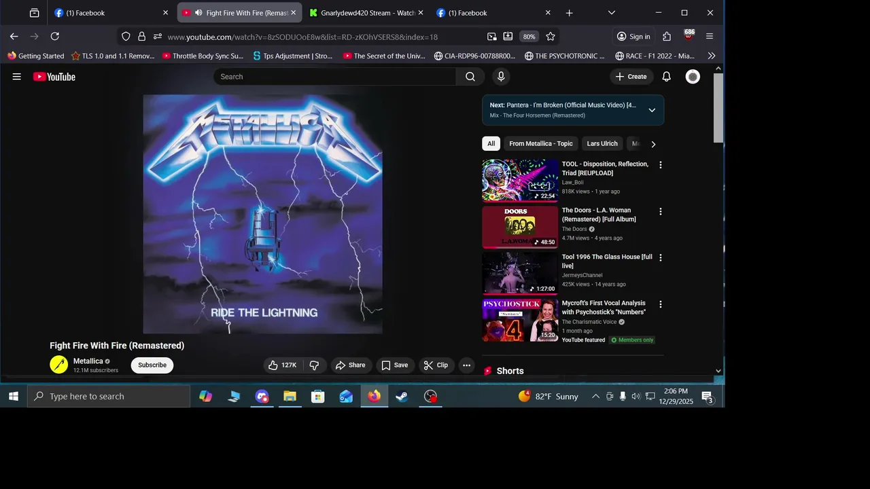Open Microsoft Store from the taskbar
870x489 pixels.
point(318,397)
